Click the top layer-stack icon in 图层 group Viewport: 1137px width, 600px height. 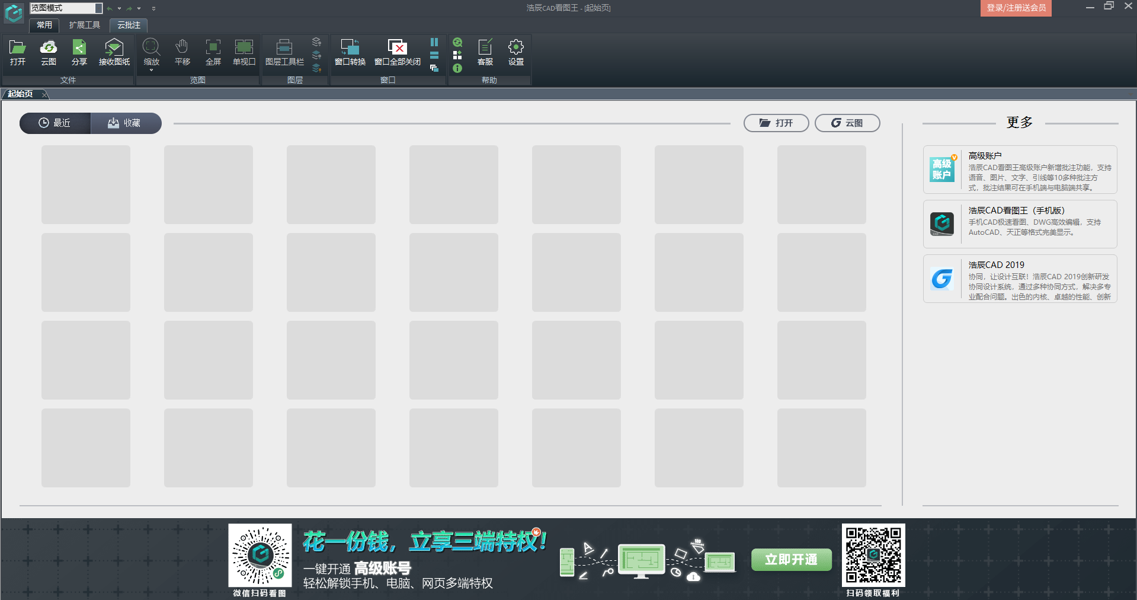coord(316,42)
